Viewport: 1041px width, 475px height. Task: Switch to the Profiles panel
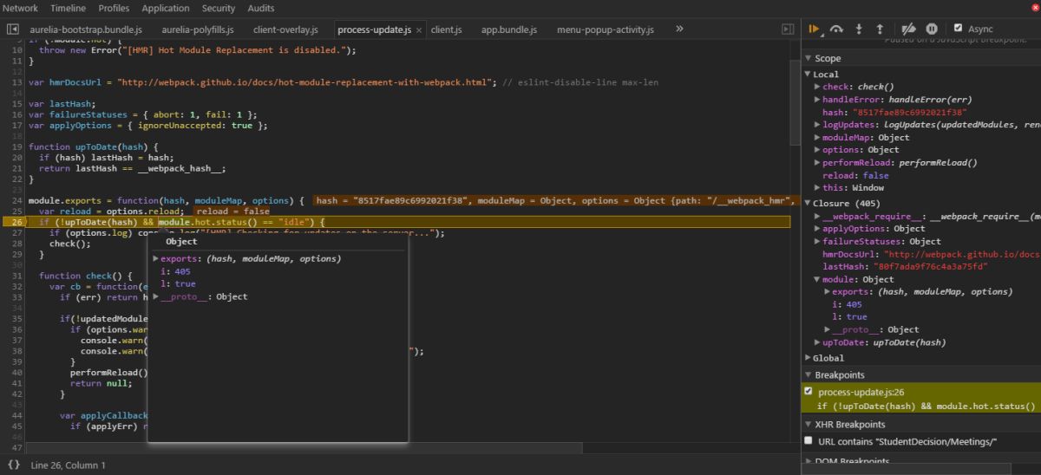[114, 8]
